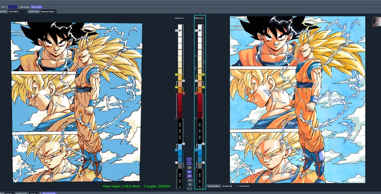Select the pencil edit tool icon
The image size is (381, 194).
pos(189,184)
